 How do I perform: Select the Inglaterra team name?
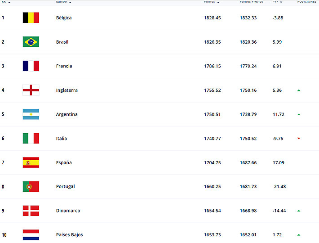(66, 90)
